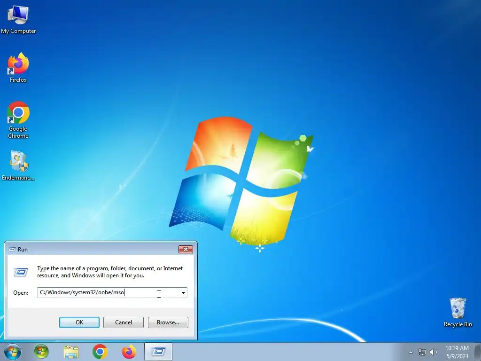Click the green Windows orb taskbar icon
The image size is (481, 361).
tap(41, 352)
